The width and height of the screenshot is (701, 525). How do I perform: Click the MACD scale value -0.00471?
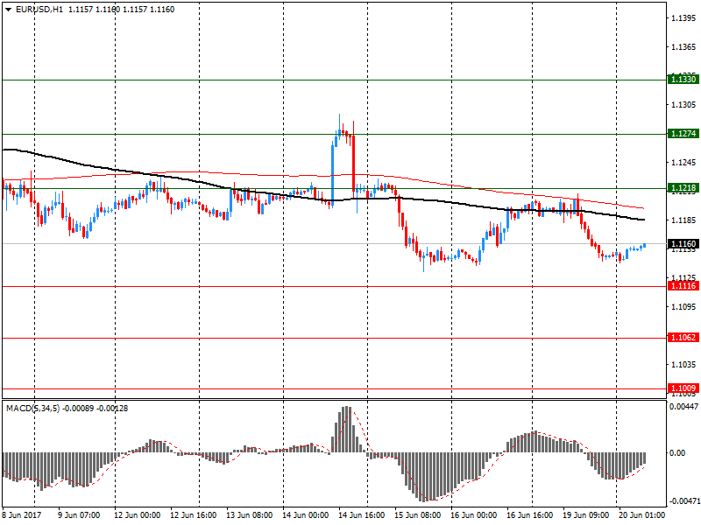click(683, 501)
